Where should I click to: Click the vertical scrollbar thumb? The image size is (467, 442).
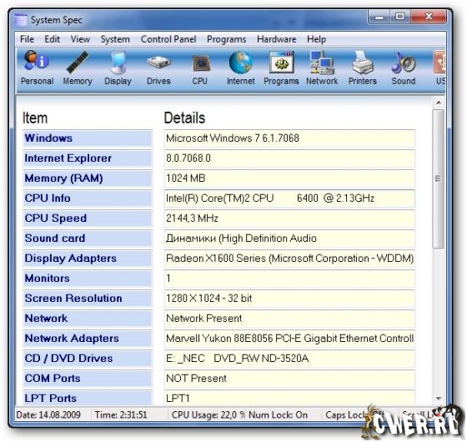[438, 178]
